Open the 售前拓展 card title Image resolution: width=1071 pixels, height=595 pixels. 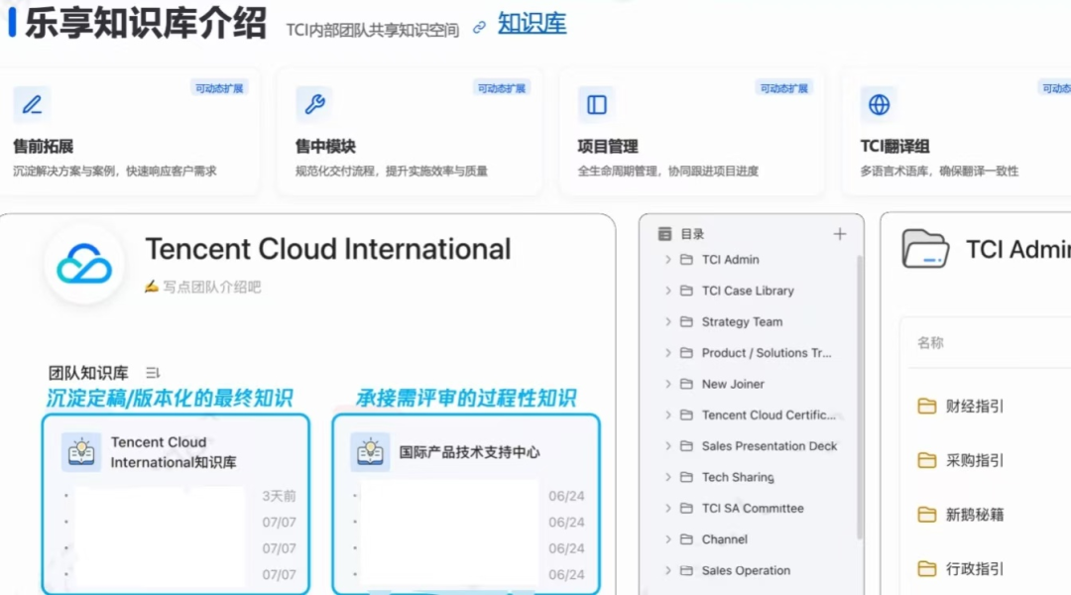click(43, 146)
